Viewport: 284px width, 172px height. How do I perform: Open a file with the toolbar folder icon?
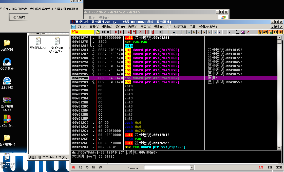point(98,32)
